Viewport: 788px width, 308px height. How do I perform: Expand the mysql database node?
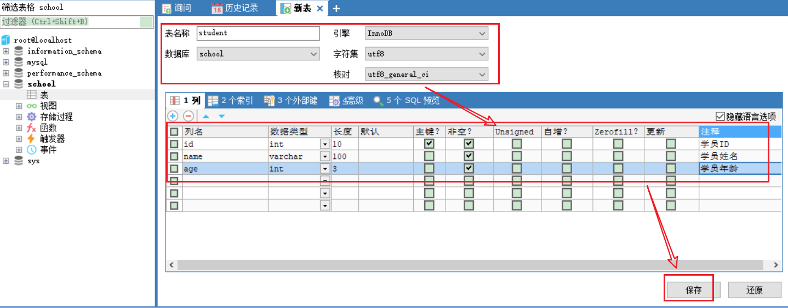(x=6, y=62)
